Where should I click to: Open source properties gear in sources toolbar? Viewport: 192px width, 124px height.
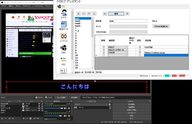click(30, 118)
